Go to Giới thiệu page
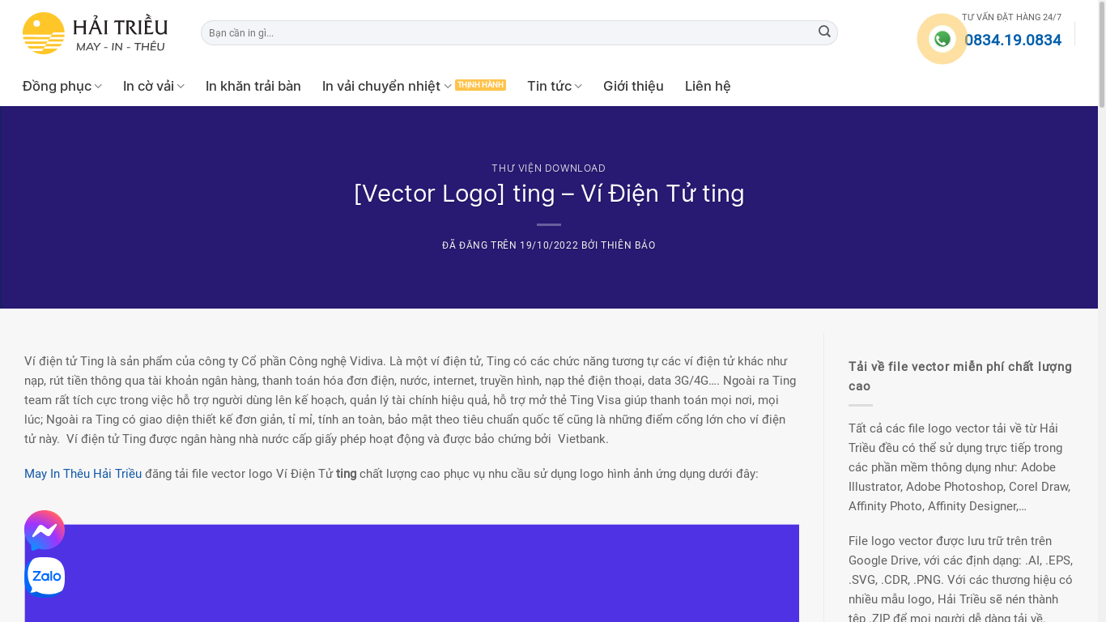This screenshot has width=1106, height=622. [633, 86]
